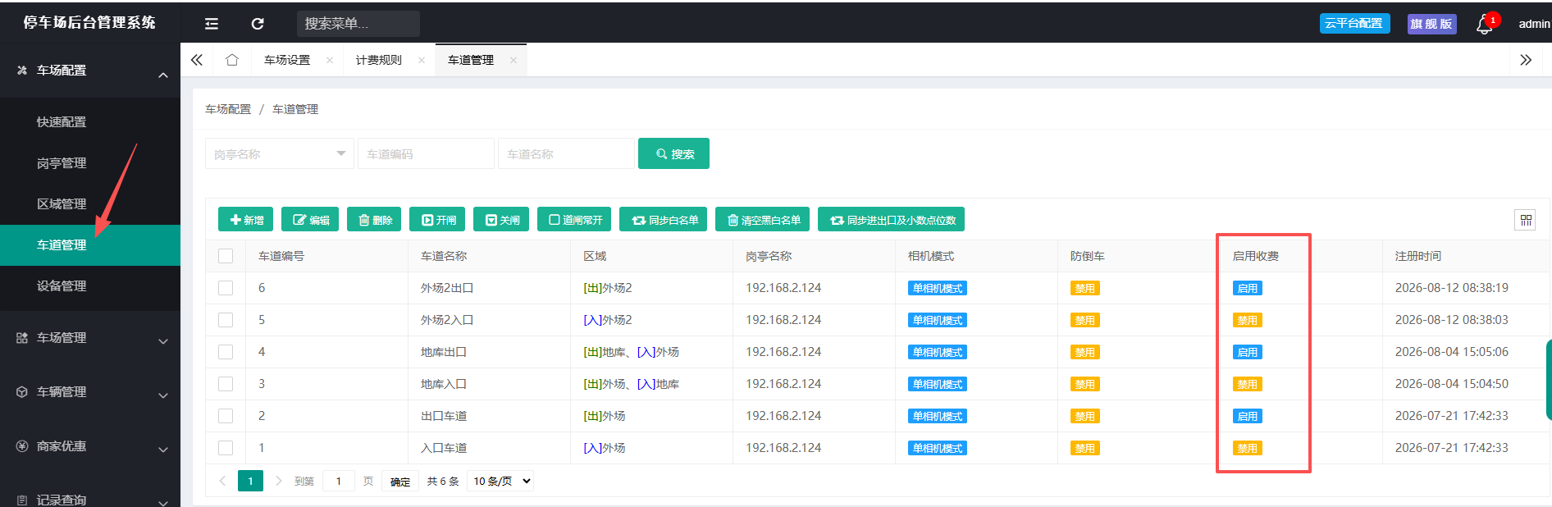1552x507 pixels.
Task: Tick checkbox for lane 外场2出口
Action: [x=226, y=288]
